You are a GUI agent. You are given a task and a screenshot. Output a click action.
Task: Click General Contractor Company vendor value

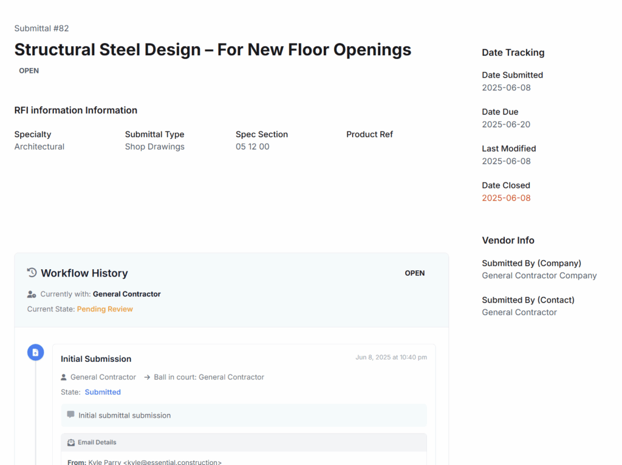click(539, 276)
